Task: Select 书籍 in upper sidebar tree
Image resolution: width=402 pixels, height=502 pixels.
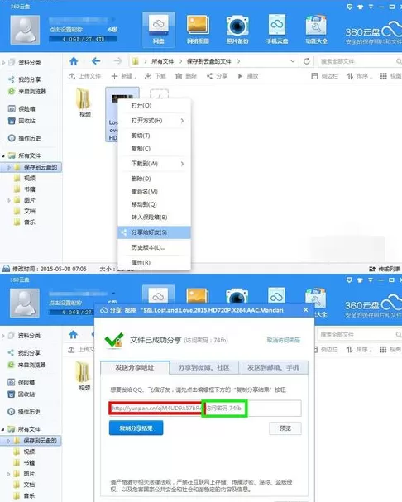Action: coord(25,189)
